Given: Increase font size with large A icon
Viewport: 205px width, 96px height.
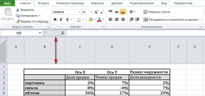Looking at the screenshot, I should [96, 12].
